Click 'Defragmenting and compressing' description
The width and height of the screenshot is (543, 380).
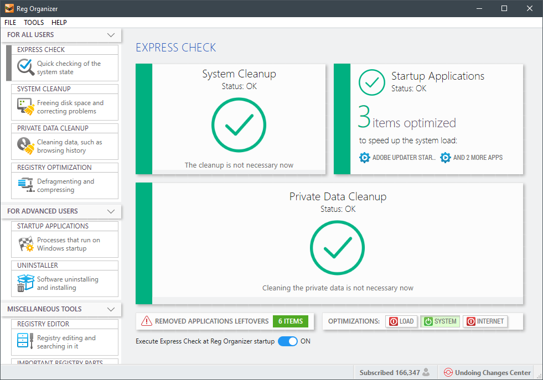65,185
